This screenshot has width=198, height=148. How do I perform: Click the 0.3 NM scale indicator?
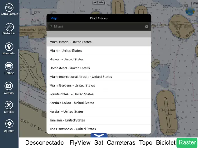click(99, 3)
